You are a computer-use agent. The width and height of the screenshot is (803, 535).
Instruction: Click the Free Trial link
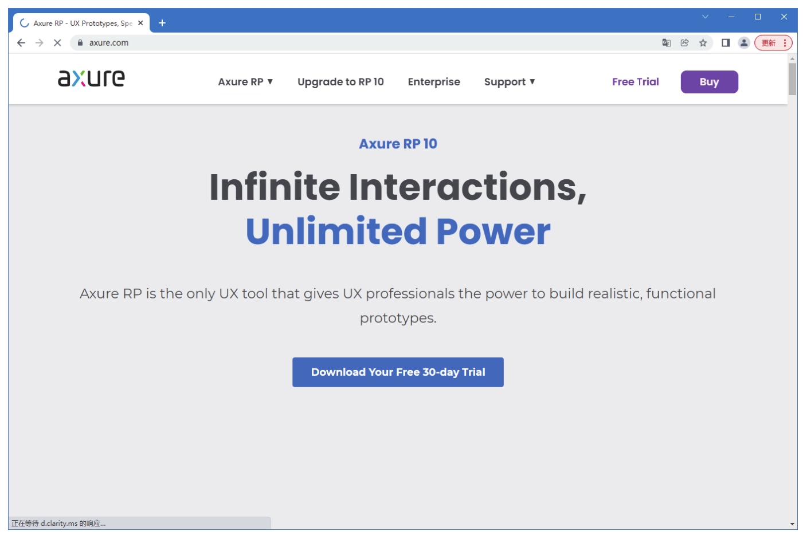coord(635,82)
